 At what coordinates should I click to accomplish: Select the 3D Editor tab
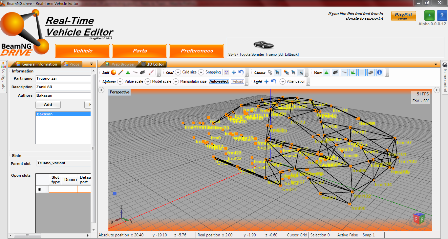153,64
